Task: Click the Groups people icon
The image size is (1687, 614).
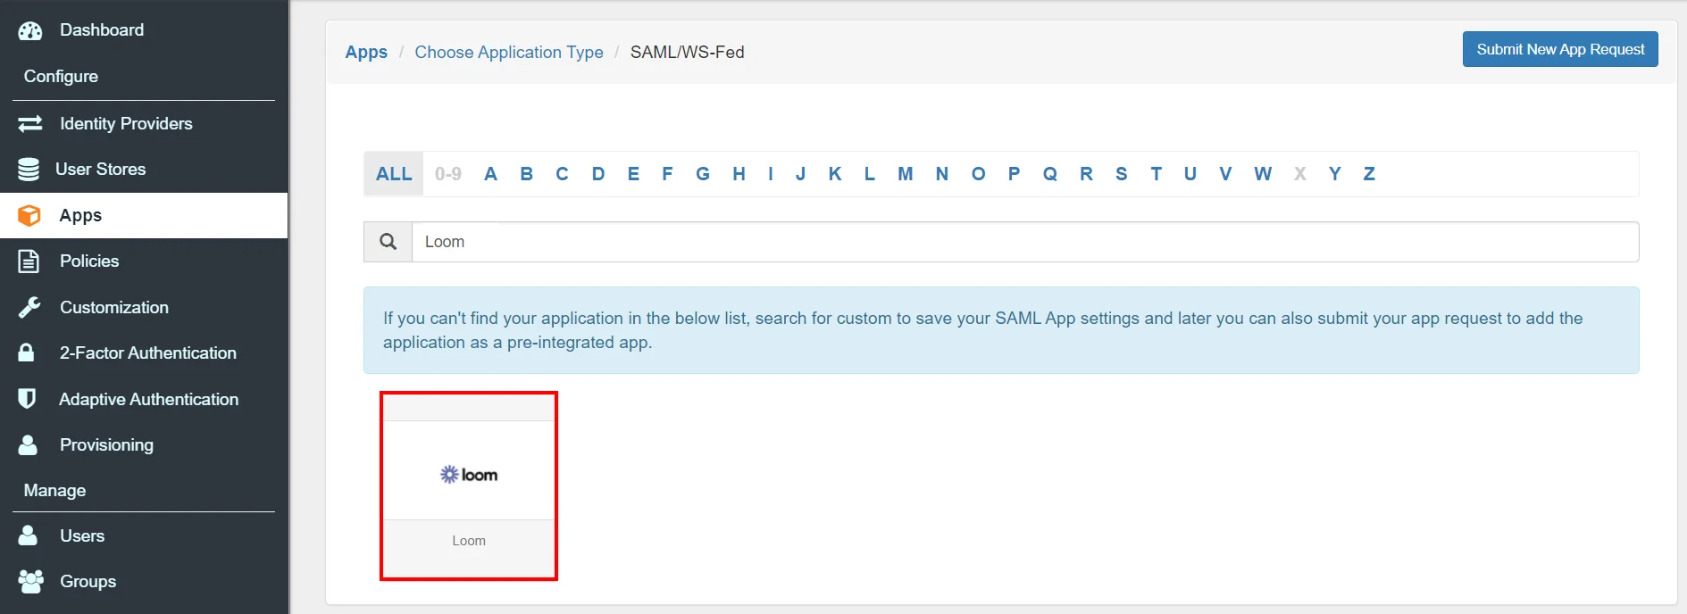Action: [x=30, y=582]
